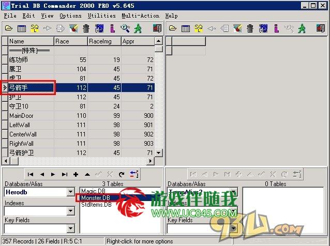The image size is (330, 246).
Task: Open the View menu
Action: pyautogui.click(x=47, y=16)
